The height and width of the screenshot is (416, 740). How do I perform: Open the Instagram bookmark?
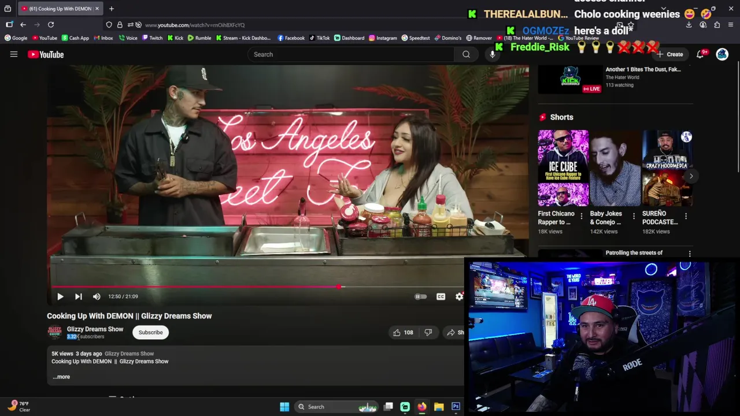[x=383, y=38]
